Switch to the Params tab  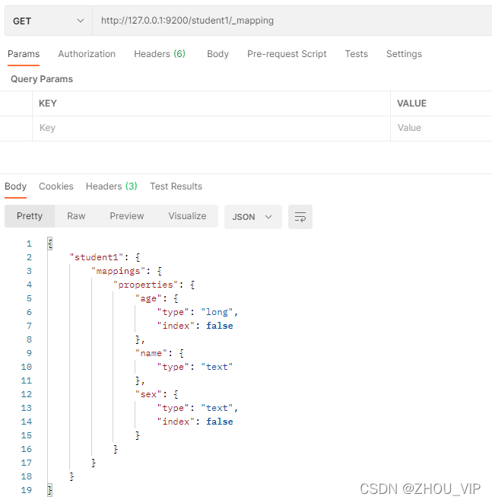[x=24, y=54]
